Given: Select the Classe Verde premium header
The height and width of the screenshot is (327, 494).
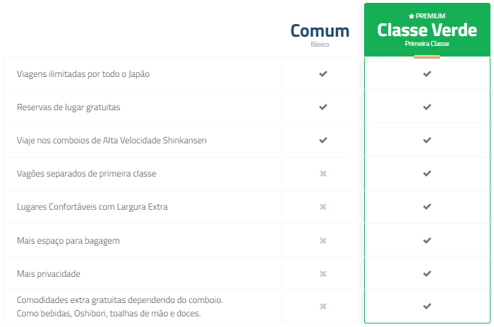Looking at the screenshot, I should click(x=426, y=30).
